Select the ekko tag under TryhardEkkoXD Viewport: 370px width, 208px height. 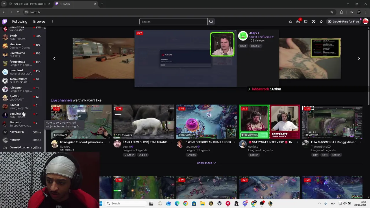click(x=325, y=155)
